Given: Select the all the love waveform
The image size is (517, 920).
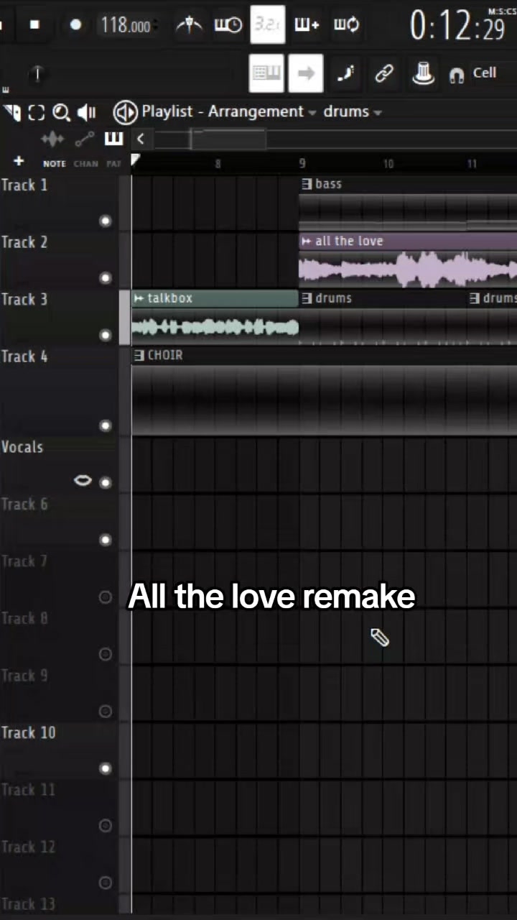Looking at the screenshot, I should 408,270.
